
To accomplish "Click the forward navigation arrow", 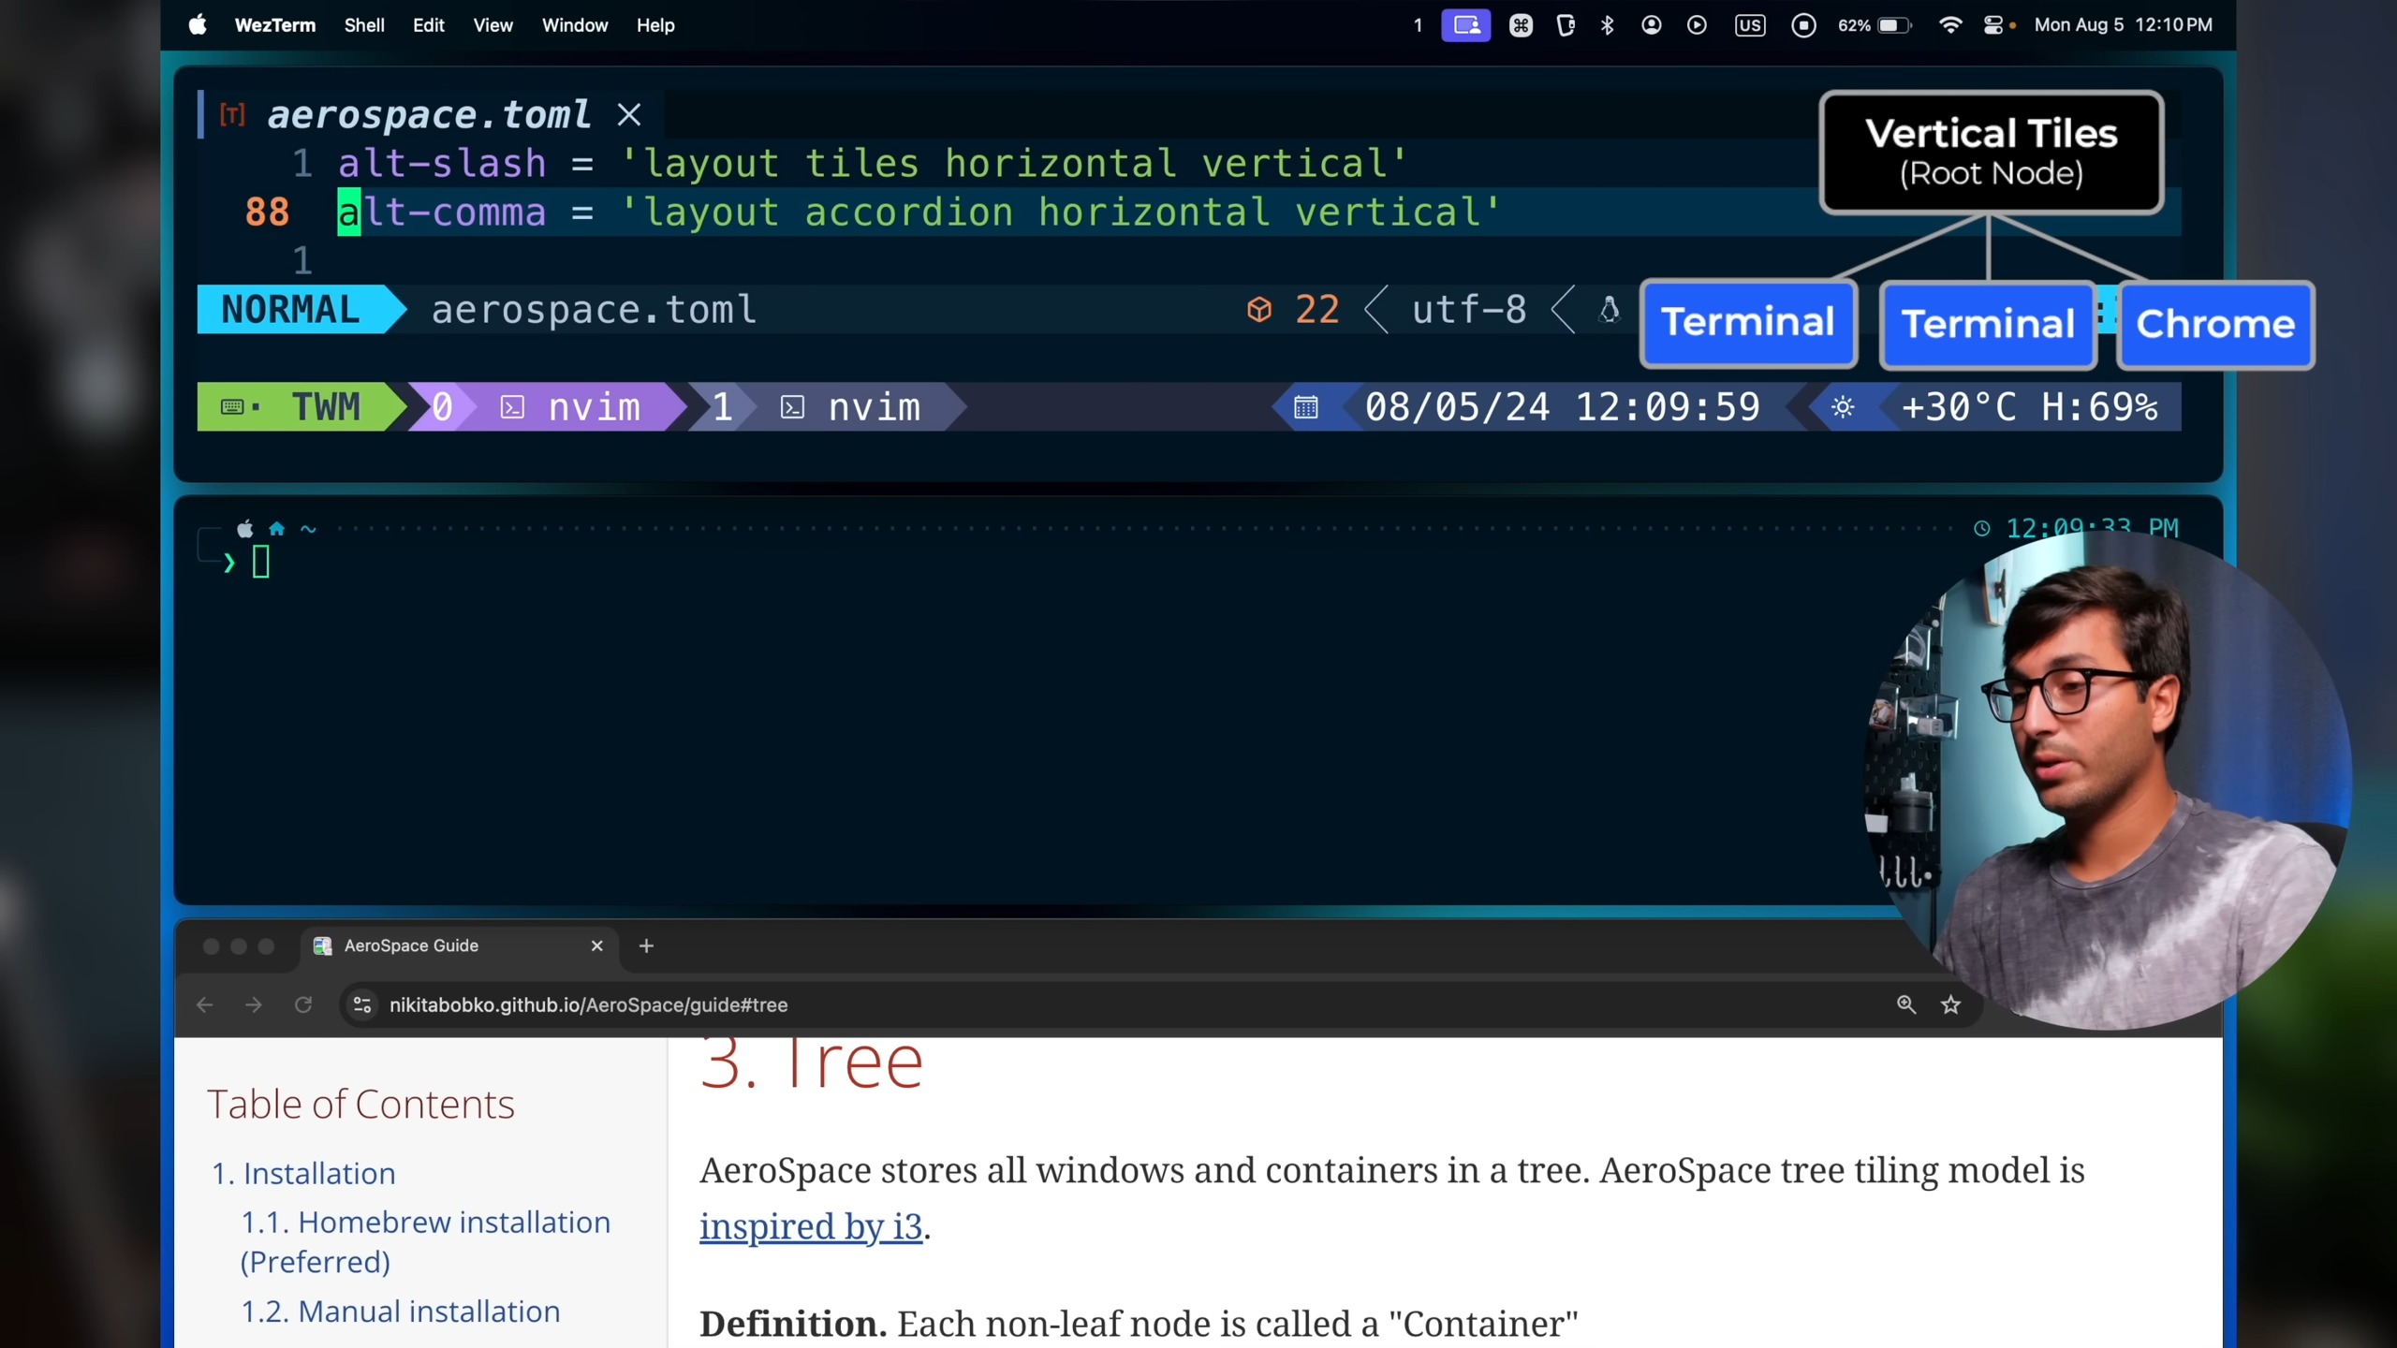I will click(254, 1004).
